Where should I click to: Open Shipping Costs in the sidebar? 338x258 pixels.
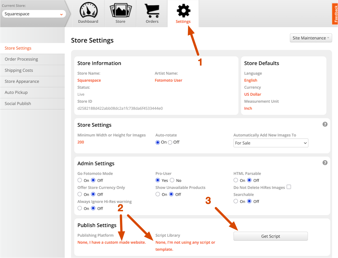pos(32,70)
